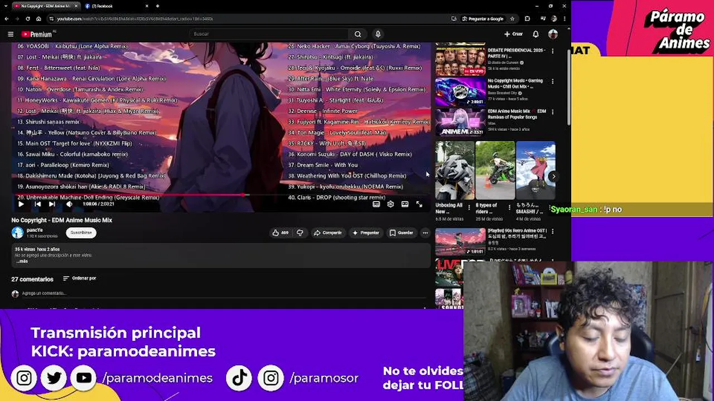Open the Unboxing All New short
Viewport: 714px width, 401px height.
[455, 170]
